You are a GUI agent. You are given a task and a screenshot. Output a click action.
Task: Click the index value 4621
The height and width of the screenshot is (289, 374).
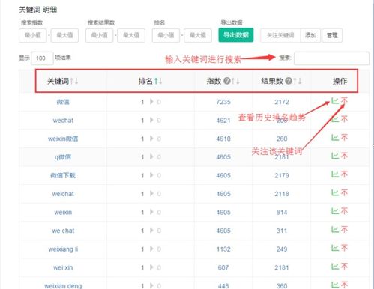point(223,121)
